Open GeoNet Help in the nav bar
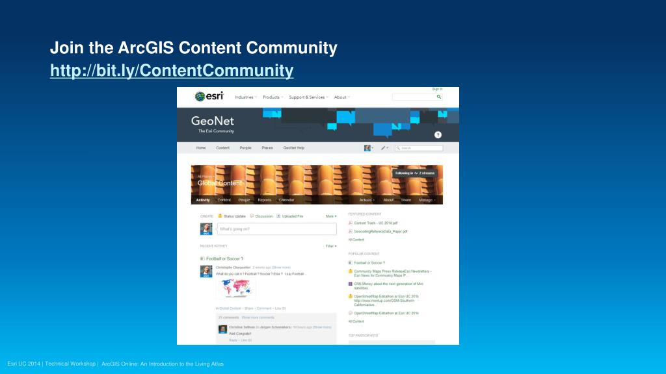The height and width of the screenshot is (374, 666). (x=294, y=148)
